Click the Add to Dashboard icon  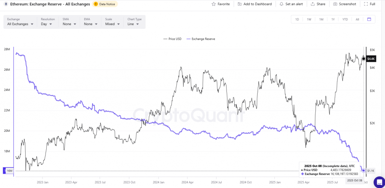pos(239,4)
